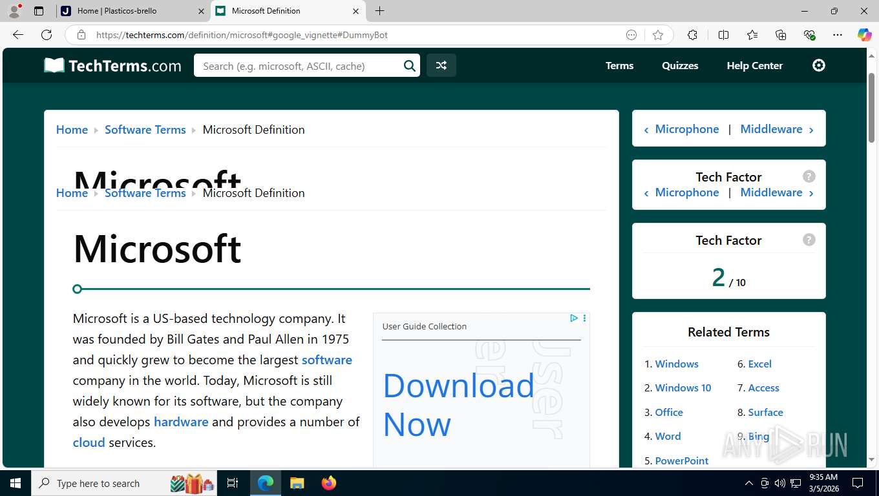Screen dimensions: 879x496
Task: Open the cloud link in article
Action: pyautogui.click(x=89, y=442)
